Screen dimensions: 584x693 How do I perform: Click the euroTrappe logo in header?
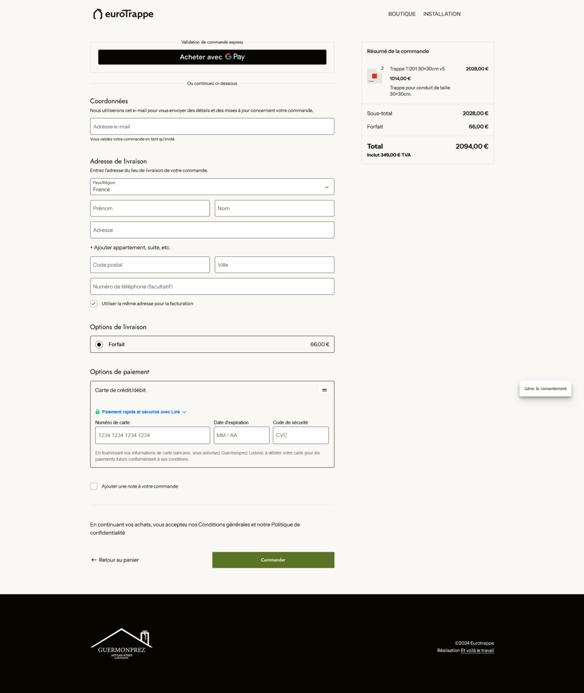pyautogui.click(x=123, y=14)
